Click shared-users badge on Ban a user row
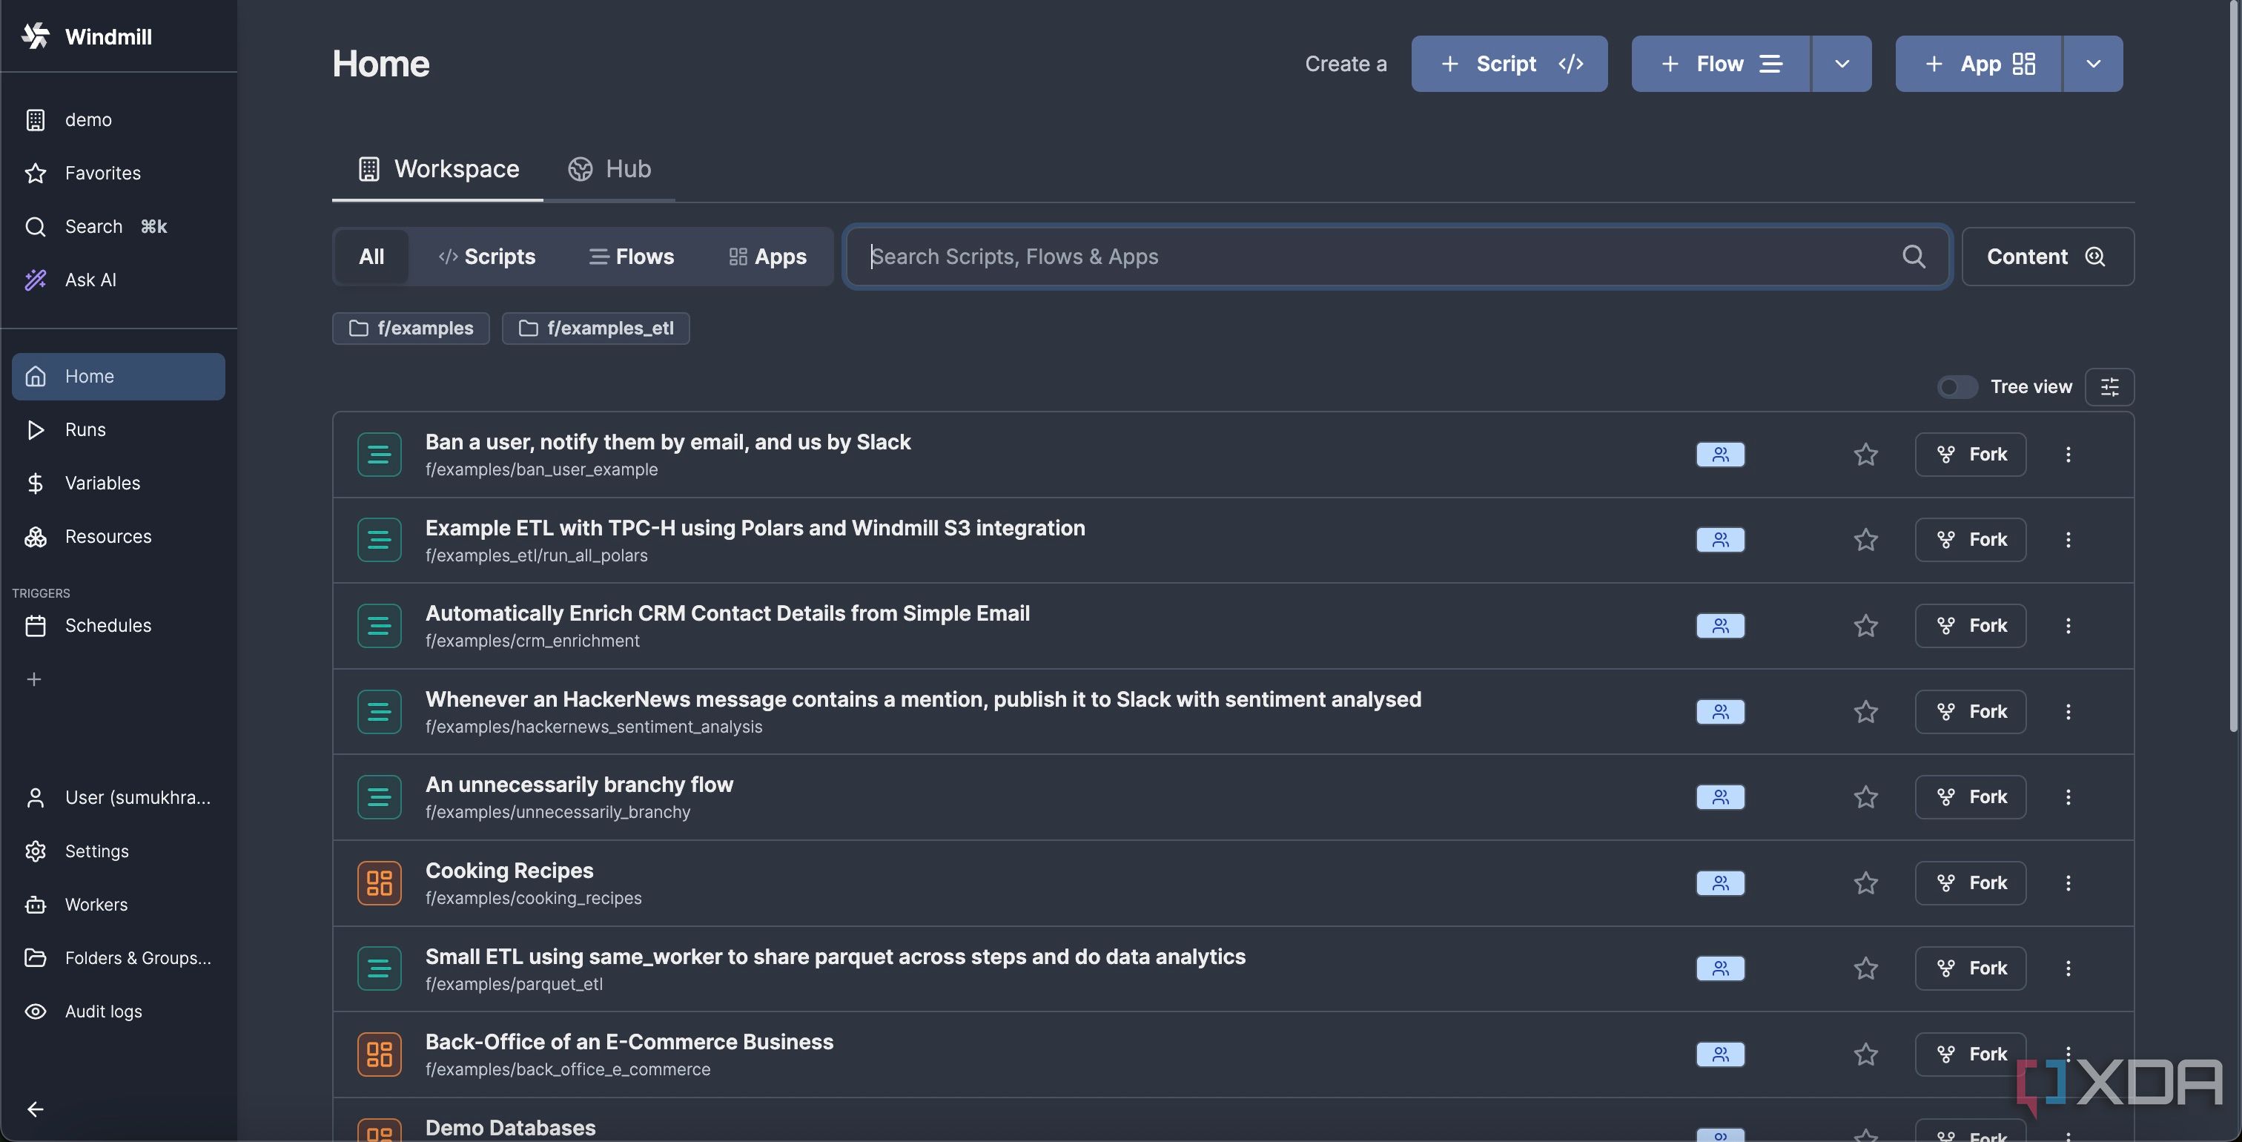Image resolution: width=2242 pixels, height=1142 pixels. click(x=1720, y=455)
